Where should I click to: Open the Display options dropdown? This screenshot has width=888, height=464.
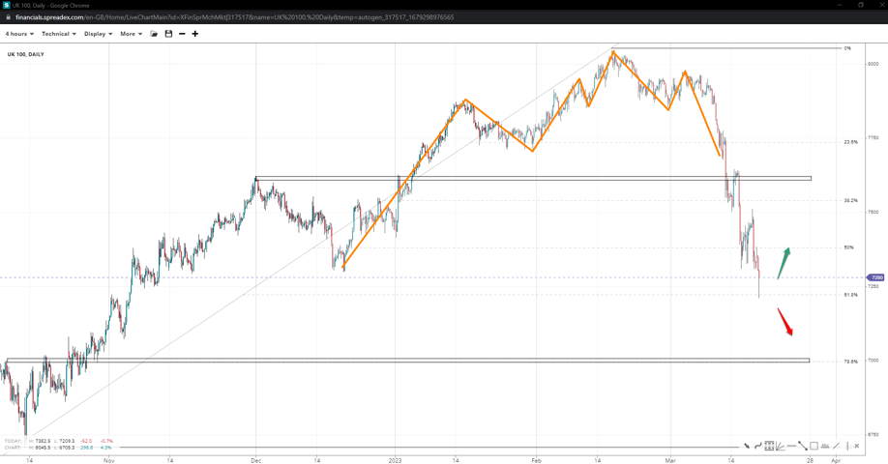(x=98, y=34)
